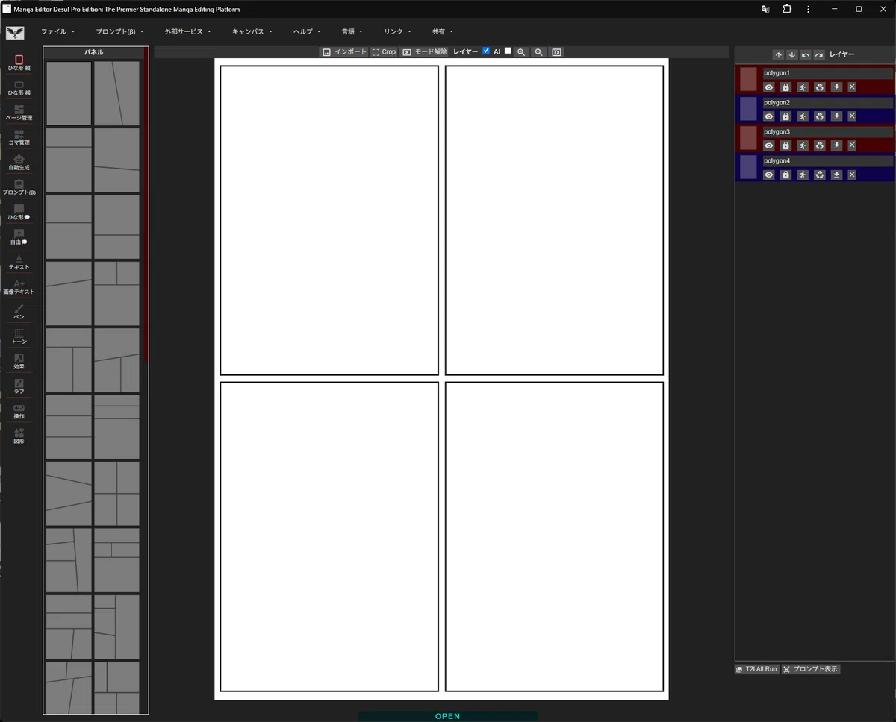896x722 pixels.
Task: Select the ひな形 speech bubble template tool
Action: (19, 212)
